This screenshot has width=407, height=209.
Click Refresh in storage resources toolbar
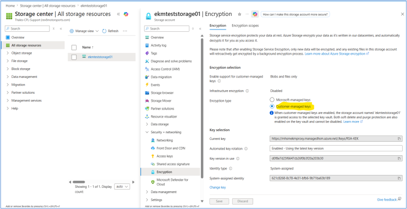[x=111, y=31]
